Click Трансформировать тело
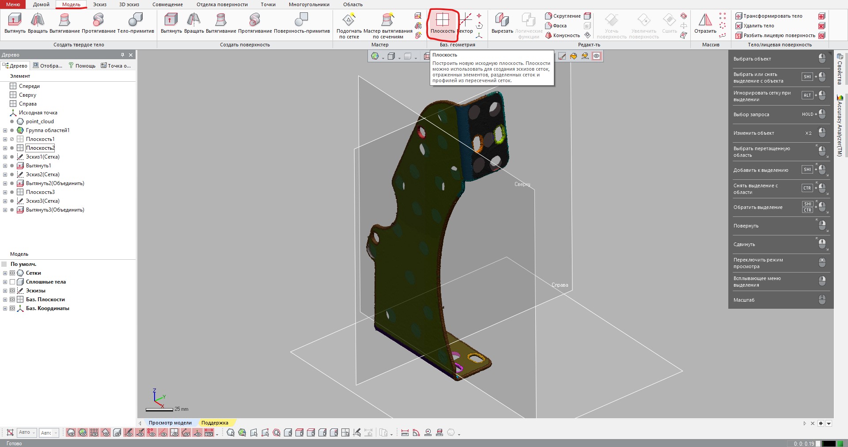The image size is (848, 447). [x=769, y=16]
